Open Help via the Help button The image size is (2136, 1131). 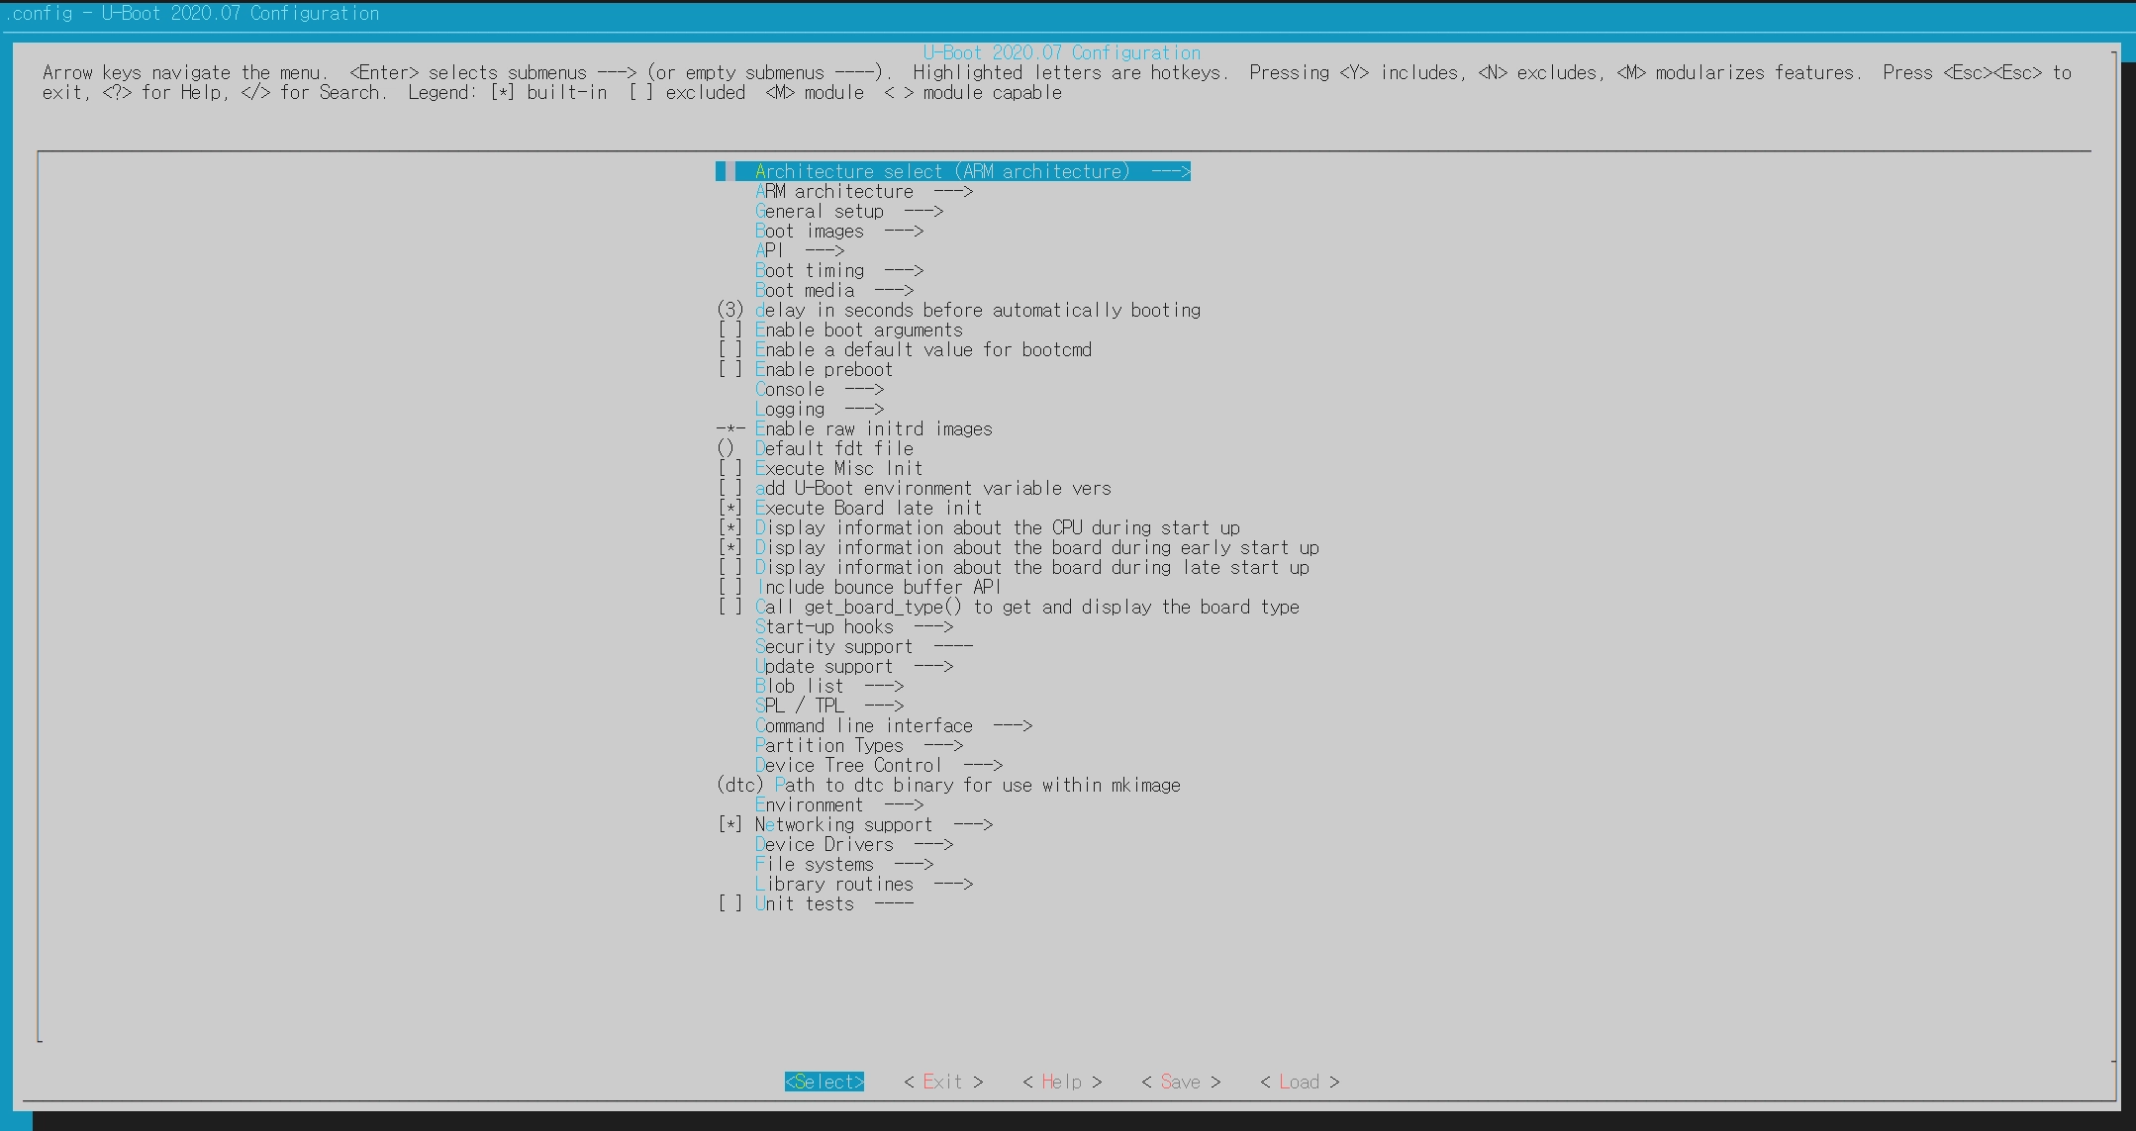click(x=1062, y=1082)
